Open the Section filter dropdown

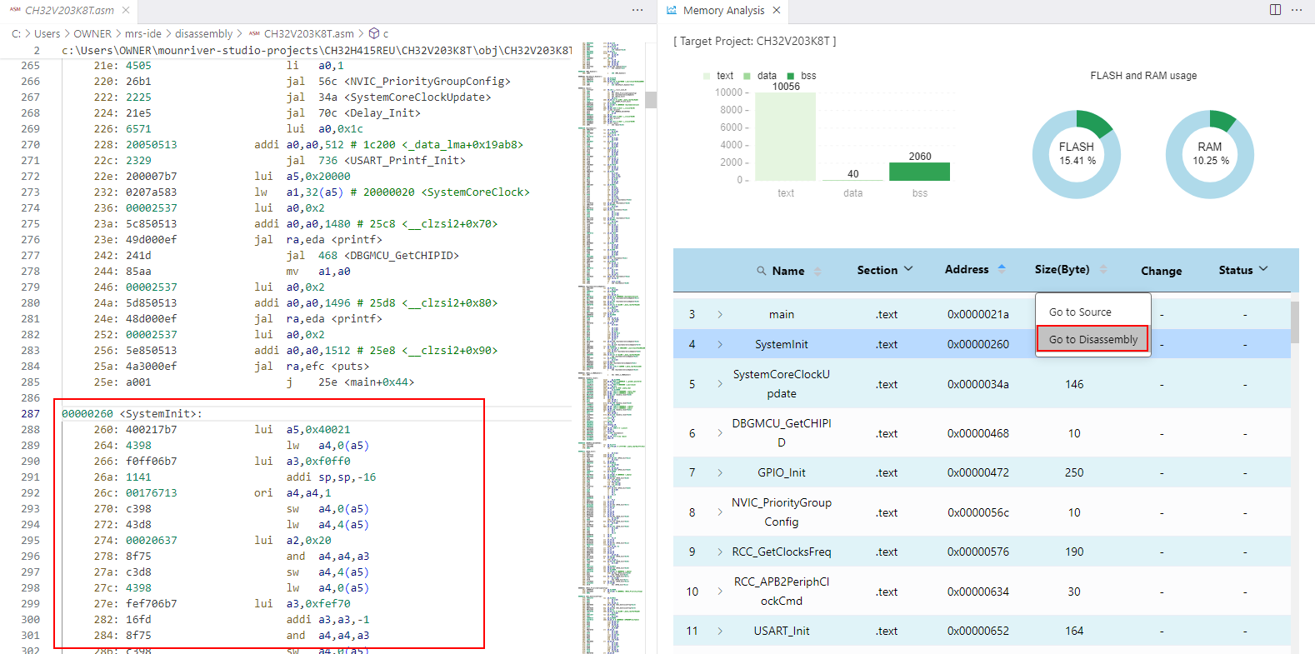[908, 269]
